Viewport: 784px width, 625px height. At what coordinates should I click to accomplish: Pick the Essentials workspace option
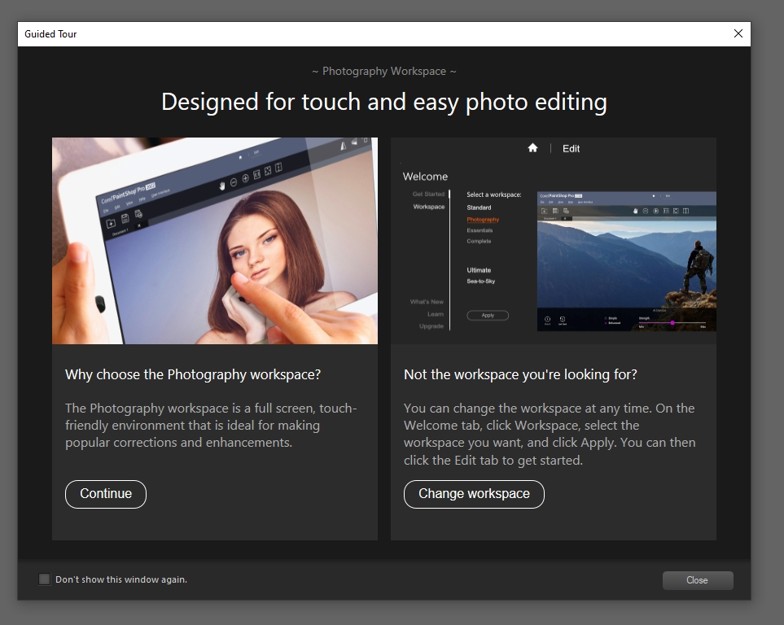pos(480,230)
